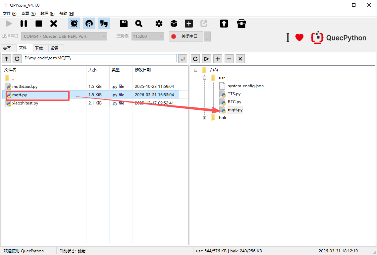Click the 关闭串口 button
Image resolution: width=377 pixels, height=255 pixels.
(186, 36)
